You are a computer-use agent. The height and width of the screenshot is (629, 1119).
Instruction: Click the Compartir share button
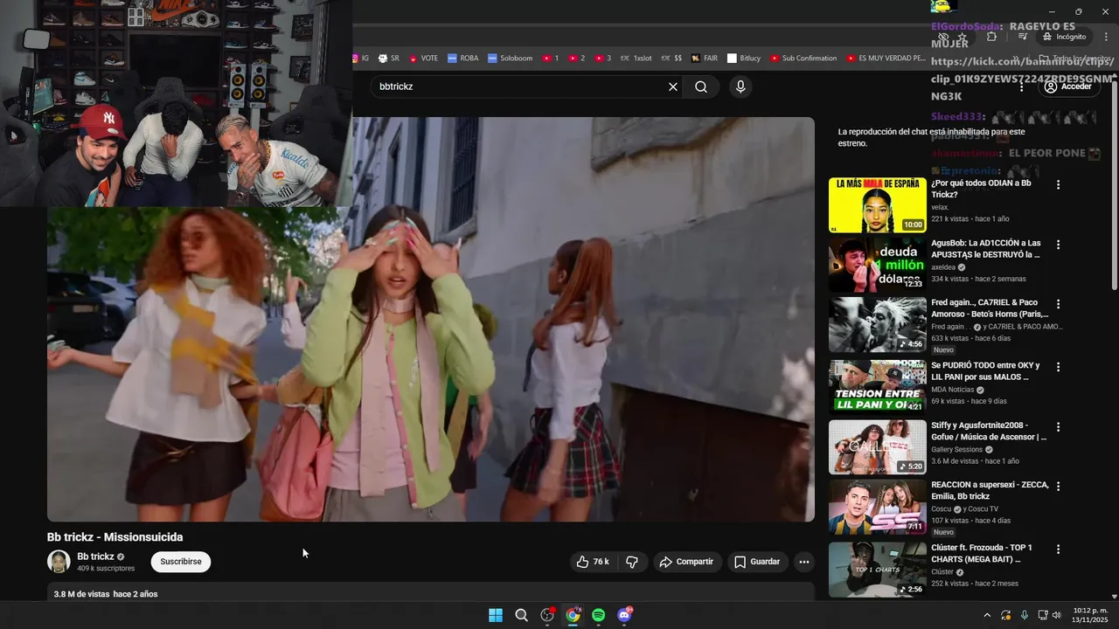pyautogui.click(x=686, y=562)
